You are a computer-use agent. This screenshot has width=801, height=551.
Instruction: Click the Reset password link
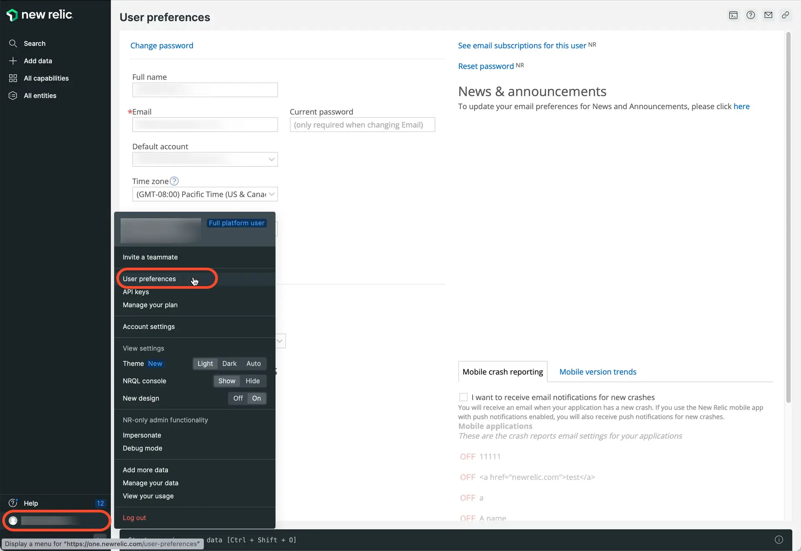coord(486,66)
